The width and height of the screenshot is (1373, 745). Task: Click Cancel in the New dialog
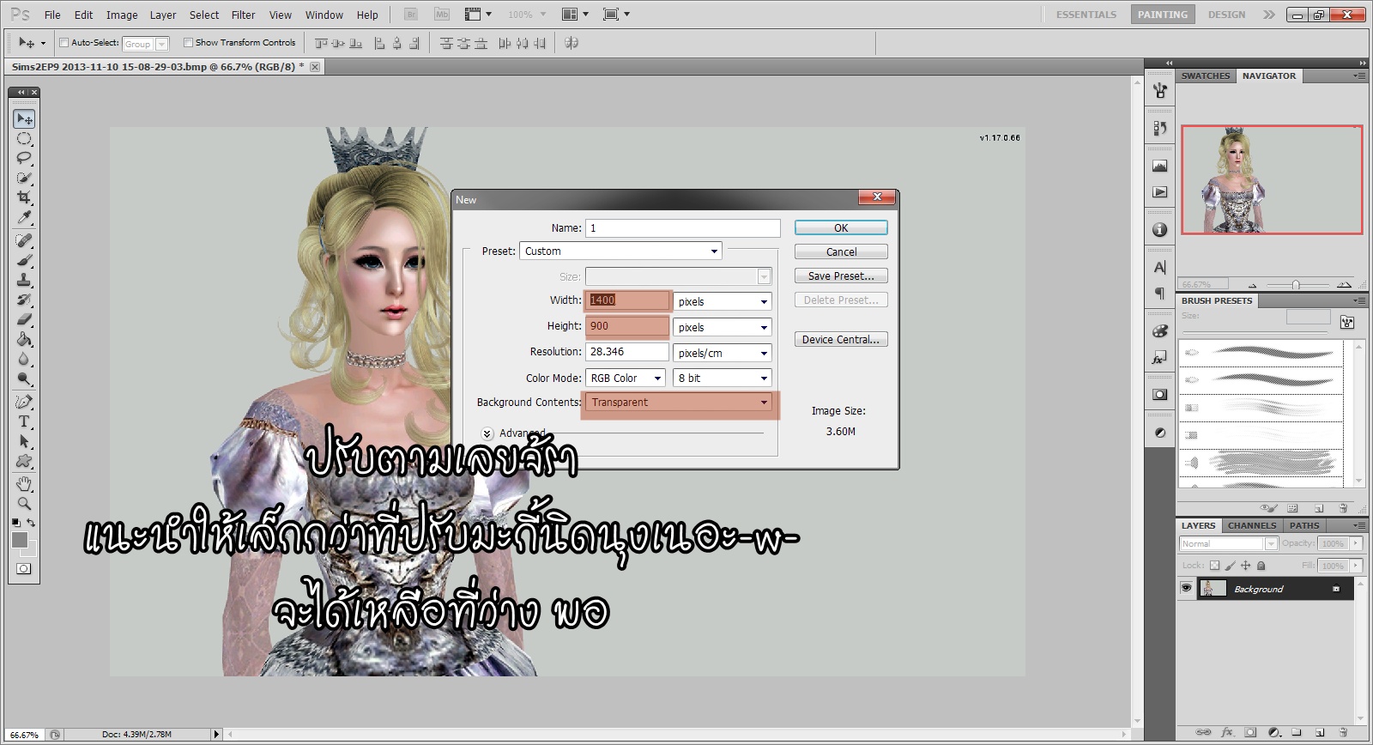pos(841,251)
